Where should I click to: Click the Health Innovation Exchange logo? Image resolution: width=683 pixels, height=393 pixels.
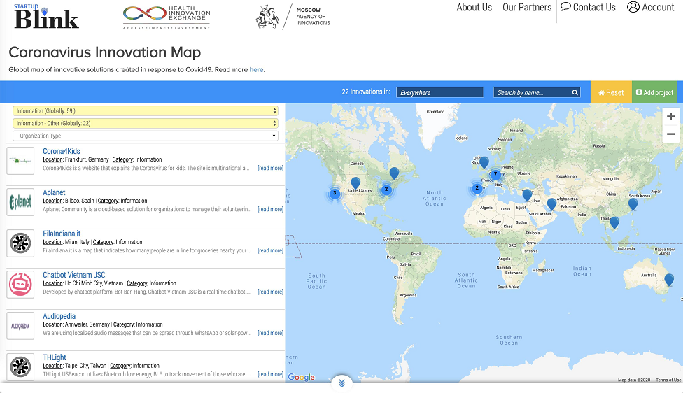coord(166,17)
